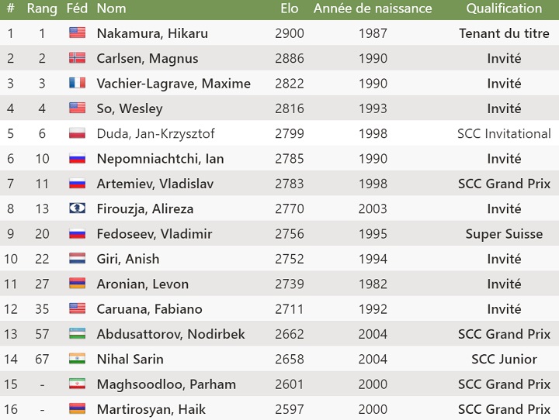Click the Norway flag beside Carlsen

78,57
